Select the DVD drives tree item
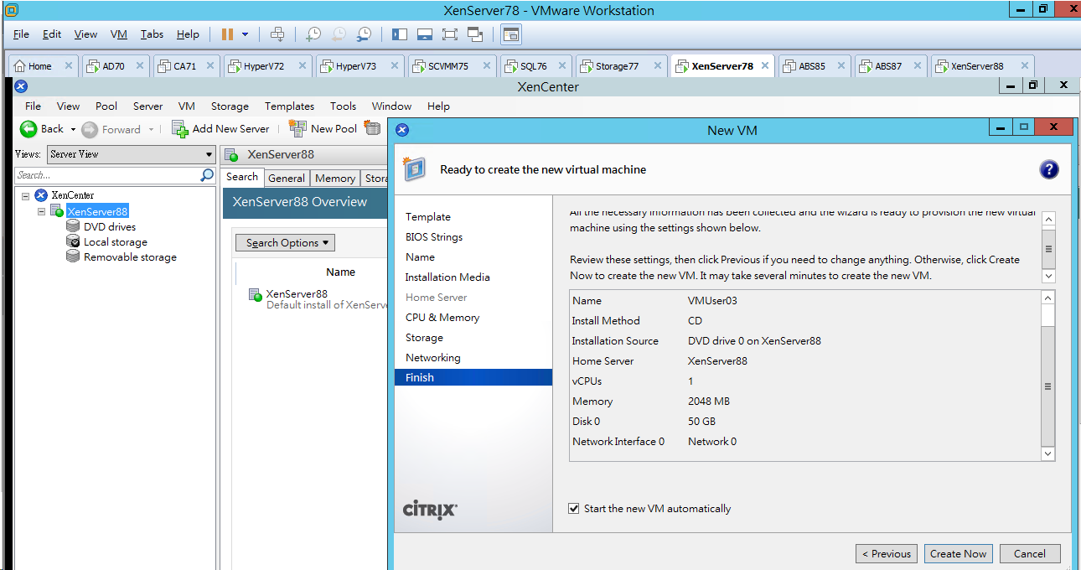 tap(110, 226)
